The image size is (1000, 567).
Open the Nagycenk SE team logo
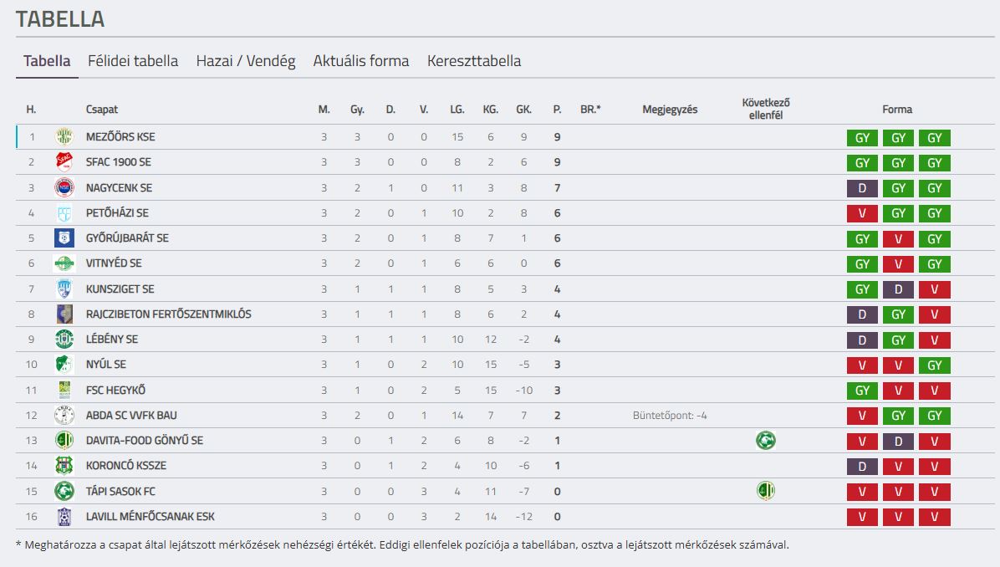[x=64, y=187]
